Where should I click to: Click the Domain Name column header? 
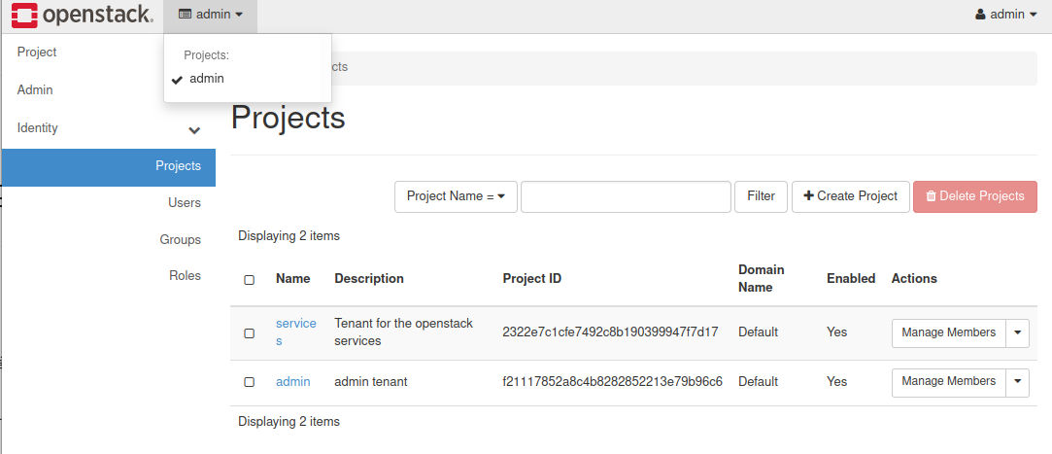click(762, 279)
